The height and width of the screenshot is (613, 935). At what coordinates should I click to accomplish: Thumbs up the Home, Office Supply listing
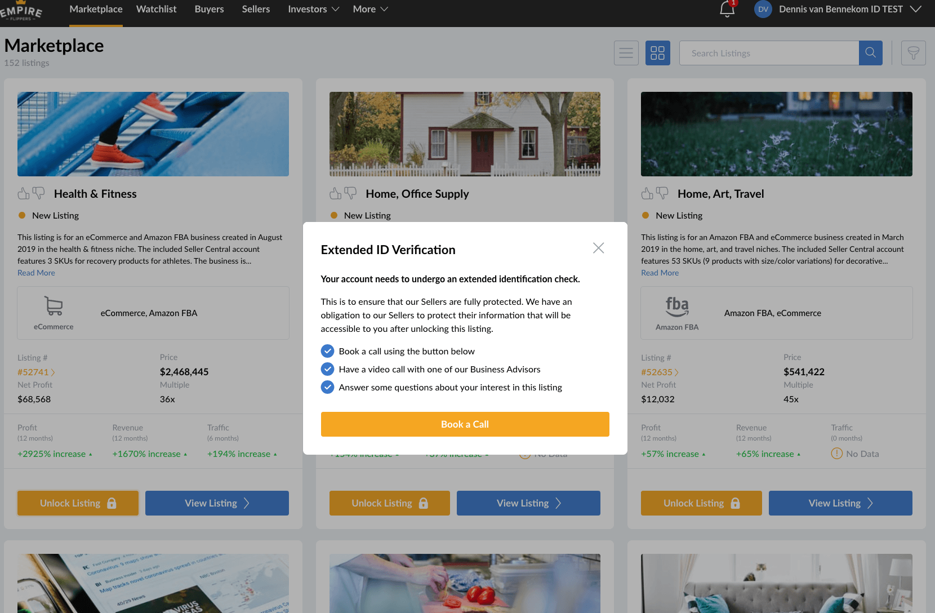[x=336, y=194]
